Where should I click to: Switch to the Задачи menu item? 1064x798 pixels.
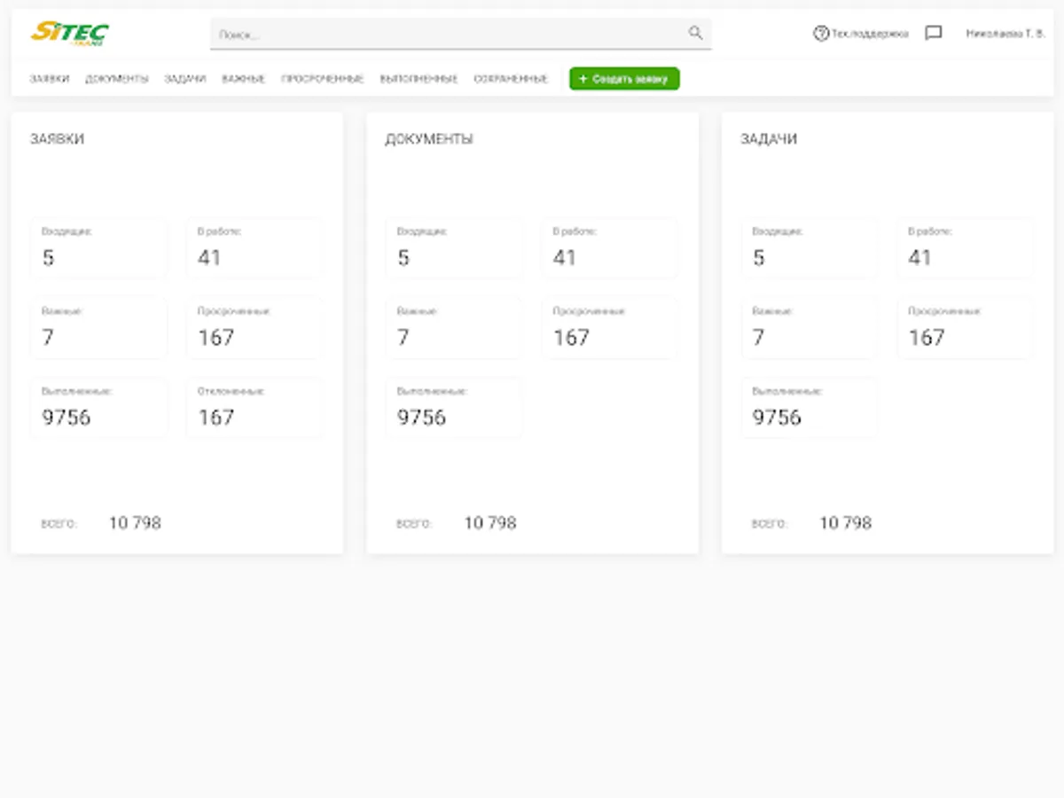[184, 79]
